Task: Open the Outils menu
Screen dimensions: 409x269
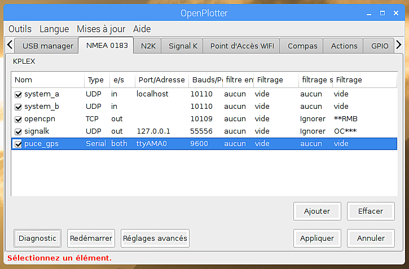Action: point(20,29)
